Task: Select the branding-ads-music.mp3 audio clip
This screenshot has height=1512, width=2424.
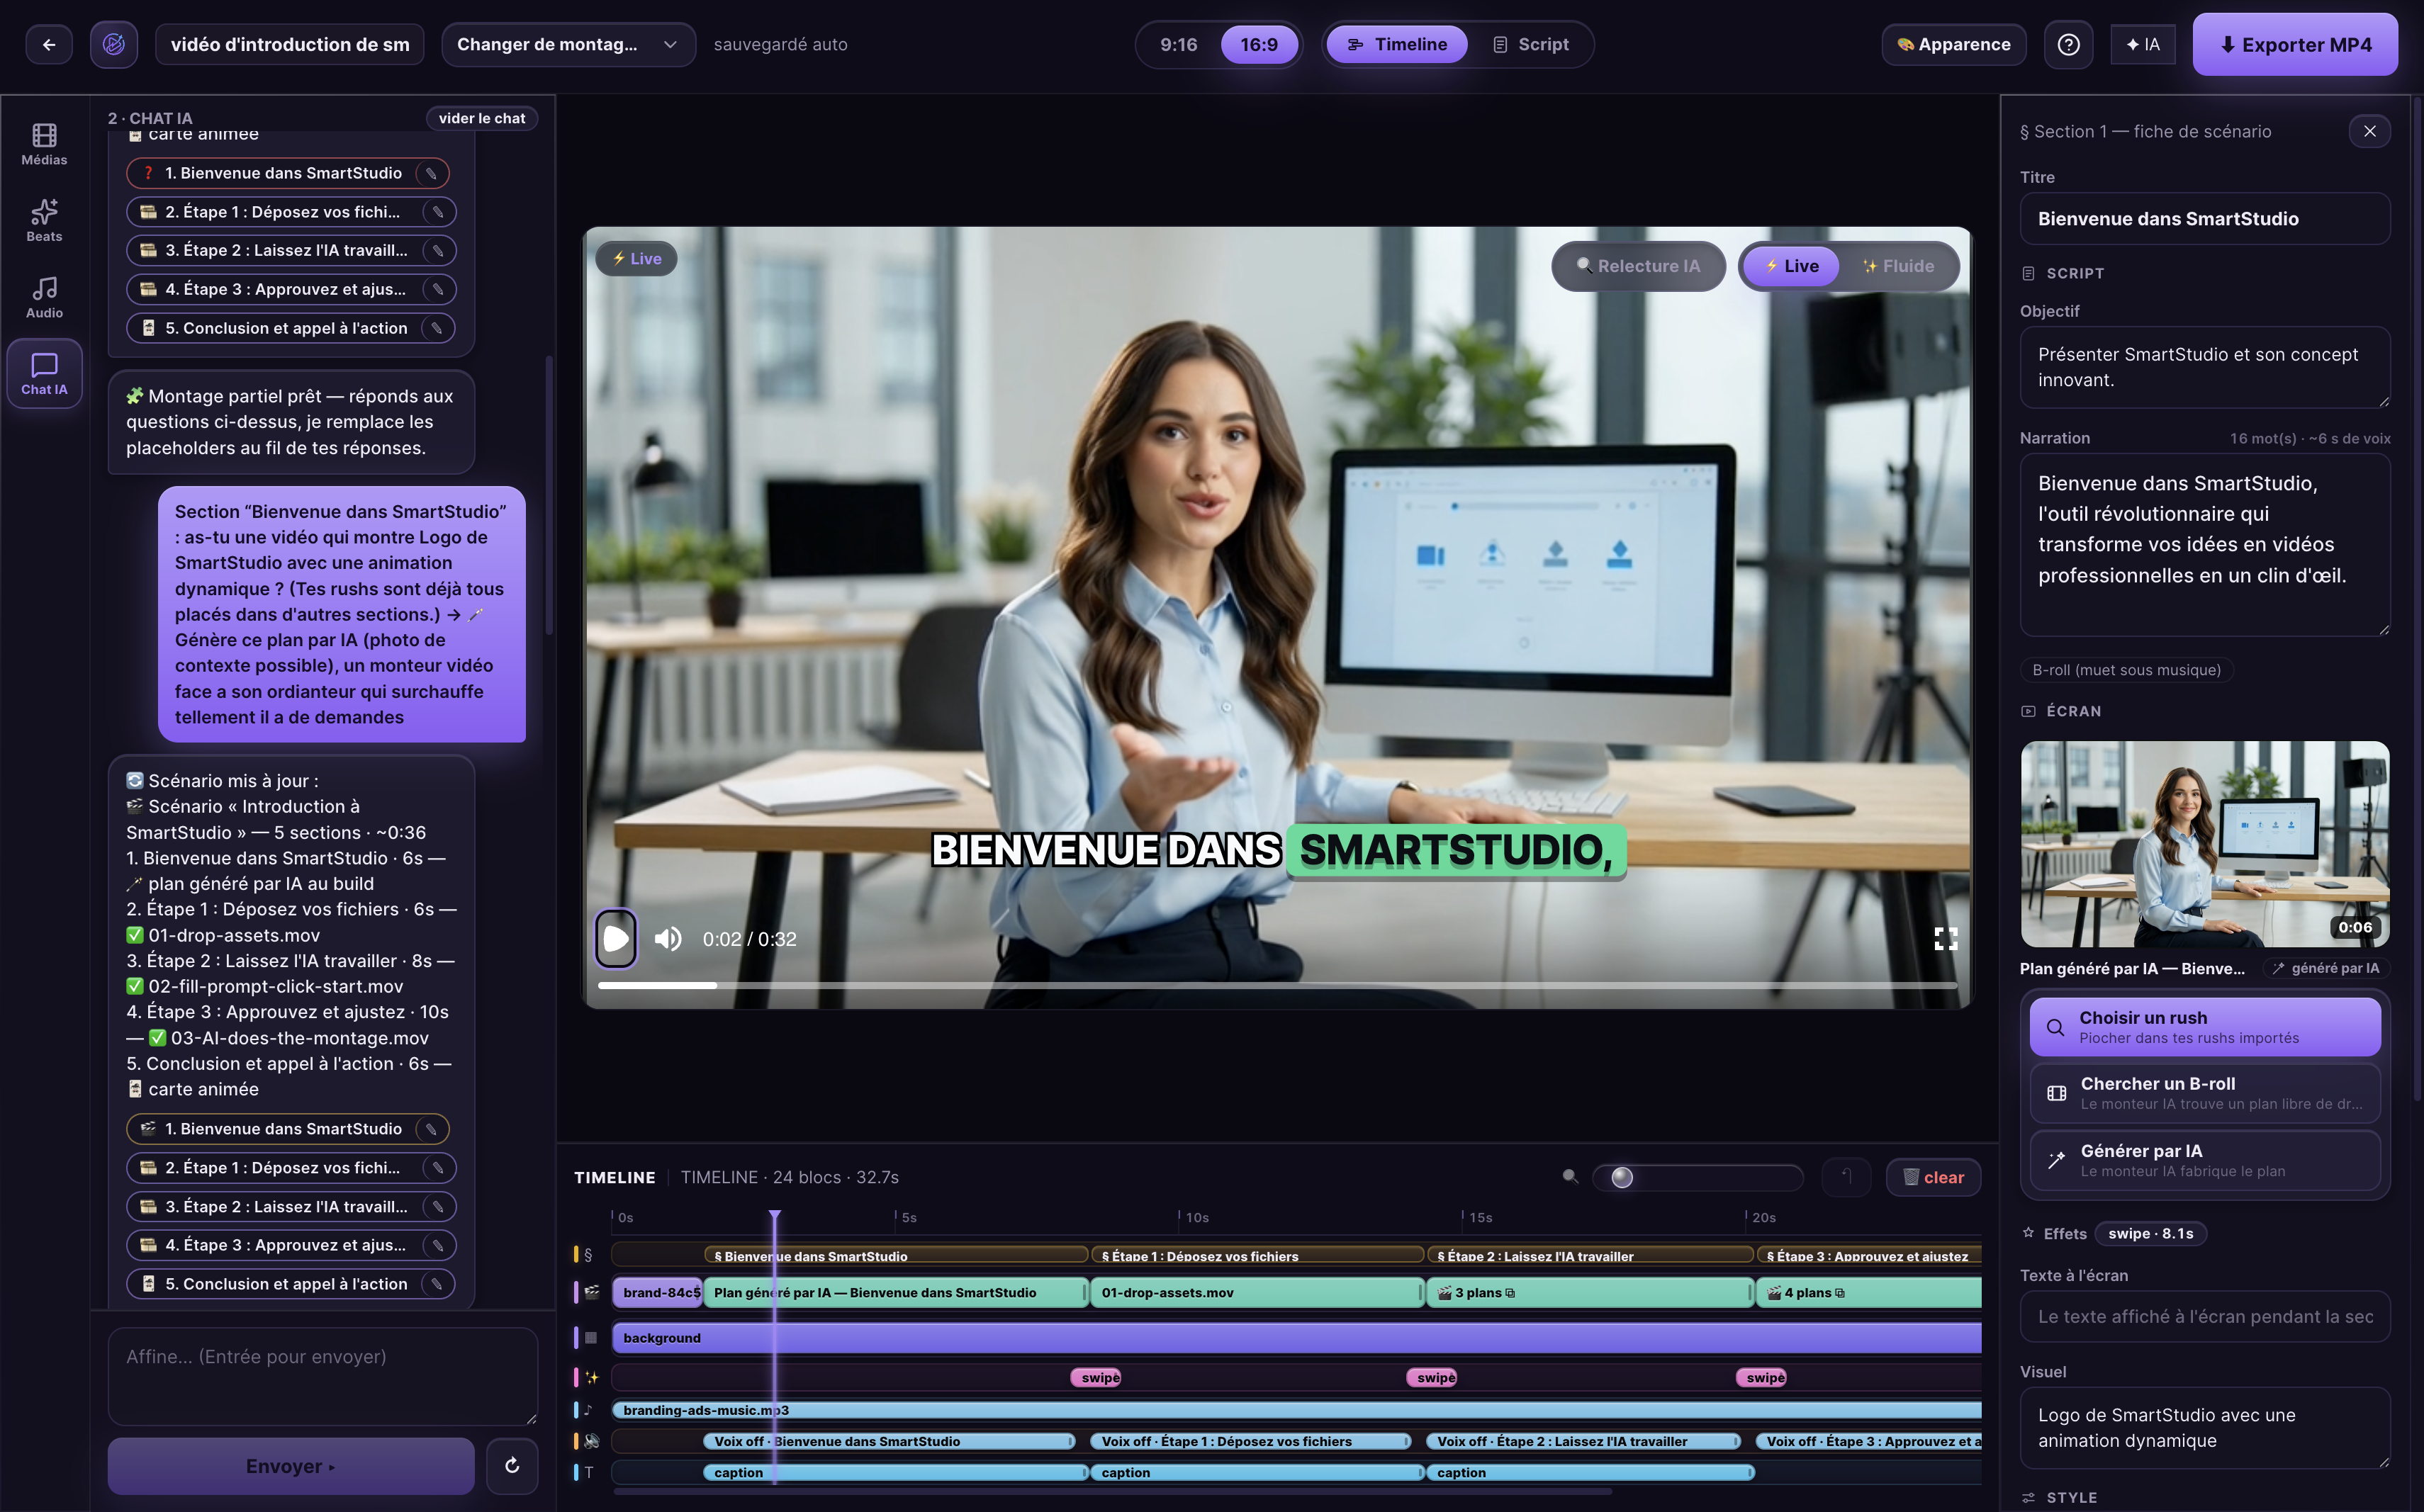Action: tap(1296, 1410)
